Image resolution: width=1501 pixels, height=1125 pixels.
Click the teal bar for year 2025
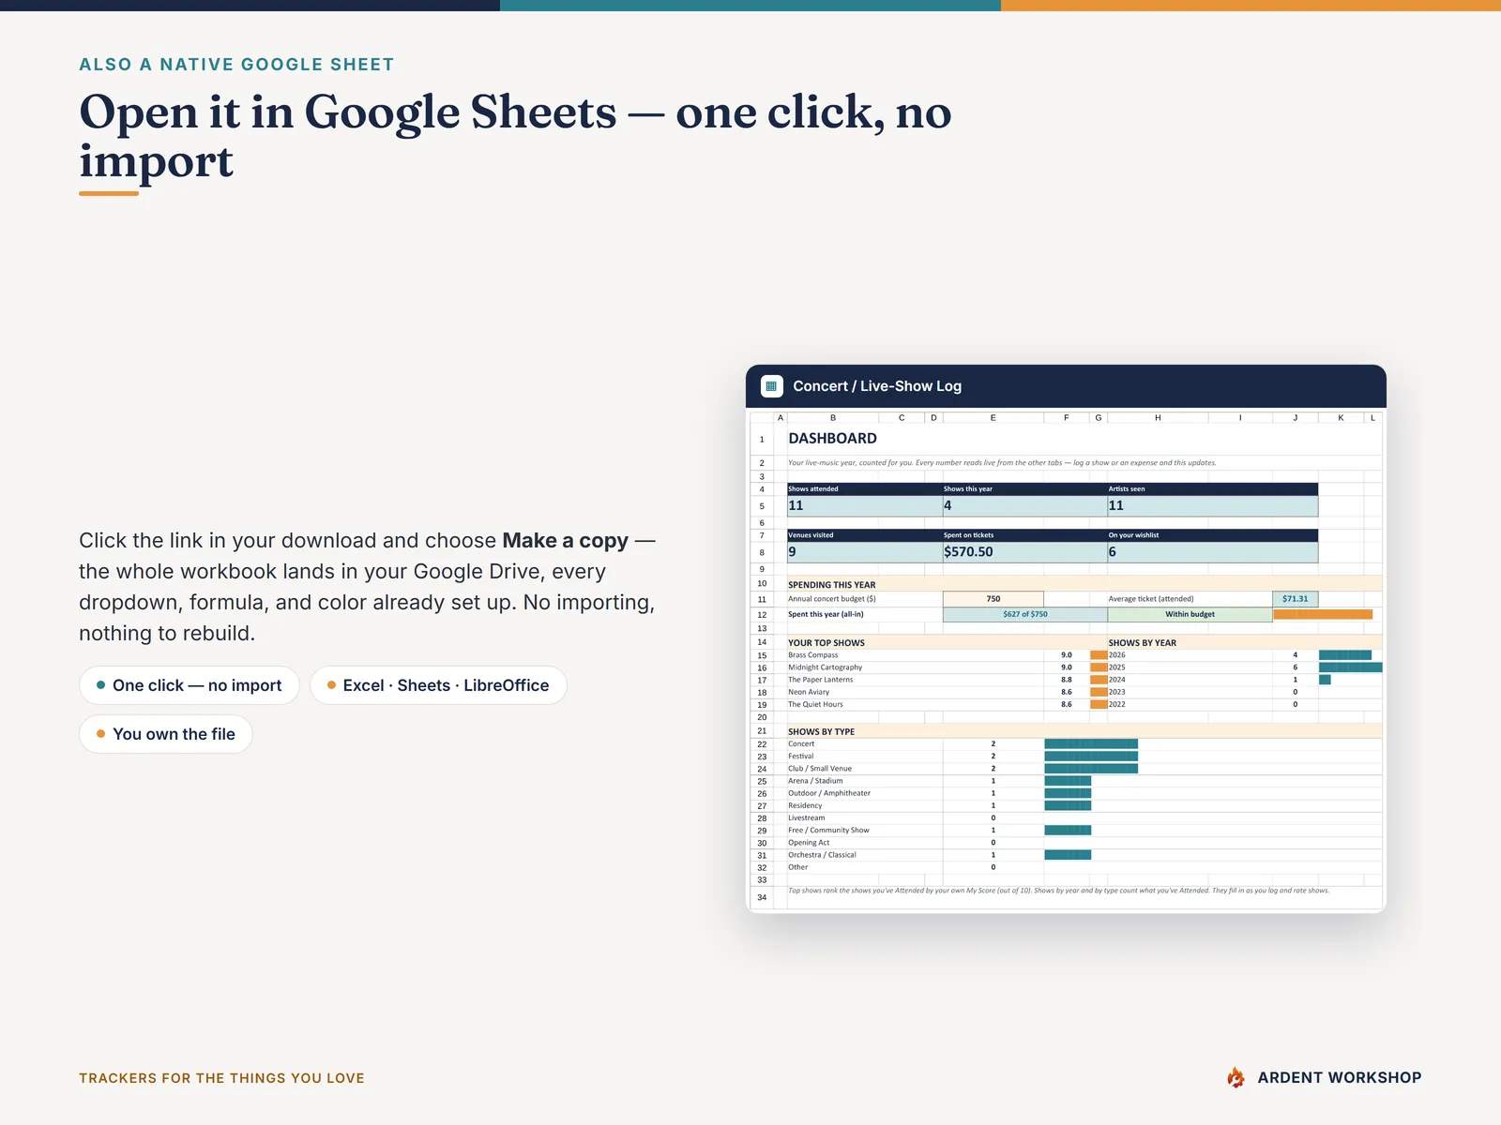click(x=1351, y=667)
